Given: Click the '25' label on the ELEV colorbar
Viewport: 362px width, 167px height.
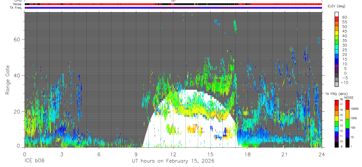Looking at the screenshot, I should tap(344, 50).
